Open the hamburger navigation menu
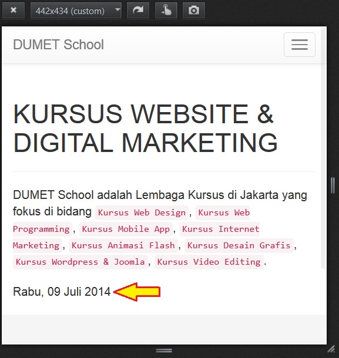The image size is (339, 358). (300, 45)
